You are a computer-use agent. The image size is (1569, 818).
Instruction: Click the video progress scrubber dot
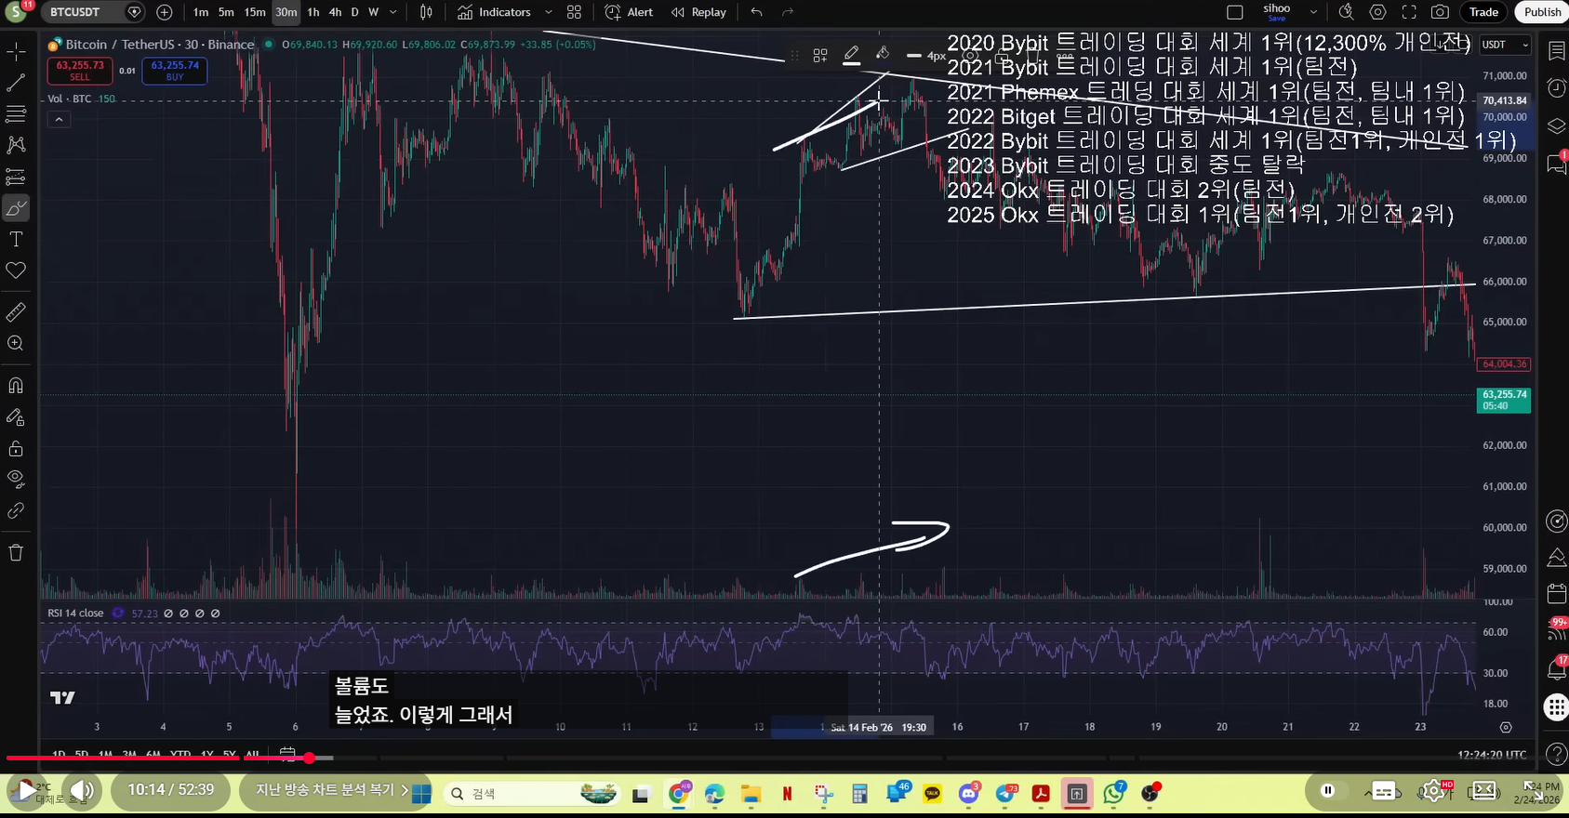pos(309,758)
